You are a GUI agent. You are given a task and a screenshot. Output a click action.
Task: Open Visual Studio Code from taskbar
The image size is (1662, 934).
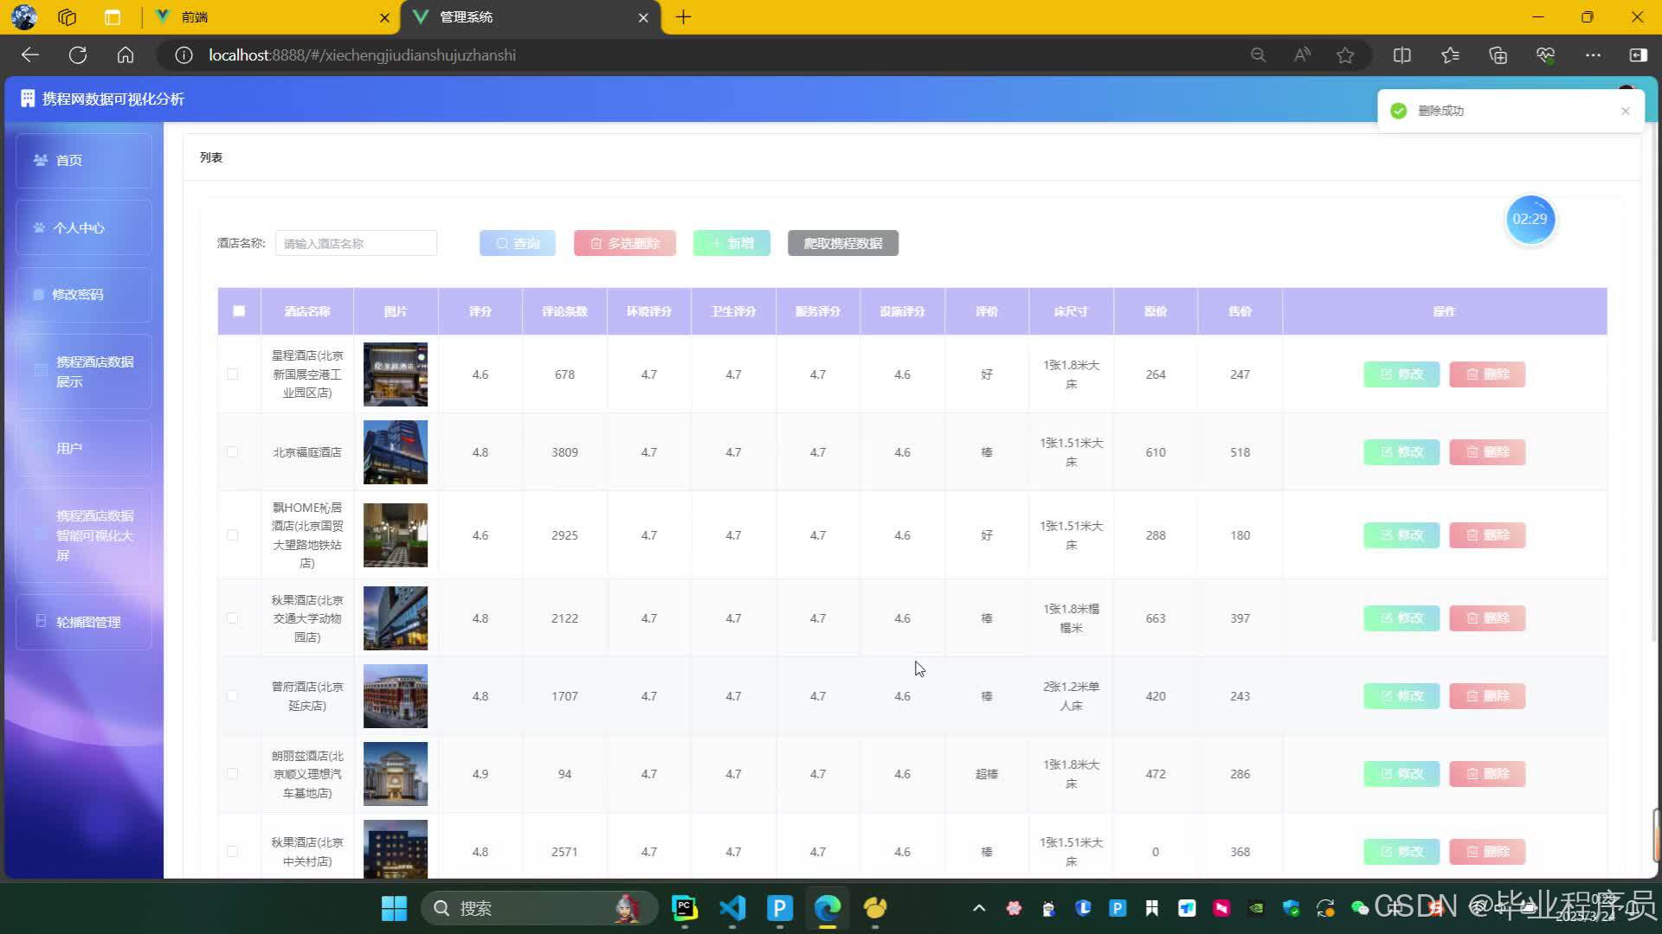click(732, 908)
